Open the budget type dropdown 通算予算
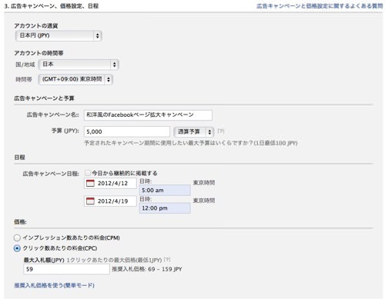This screenshot has width=385, height=302. (194, 131)
